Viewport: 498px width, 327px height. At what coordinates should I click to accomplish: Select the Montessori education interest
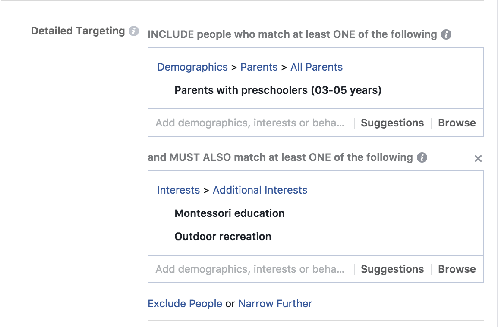[x=229, y=213]
